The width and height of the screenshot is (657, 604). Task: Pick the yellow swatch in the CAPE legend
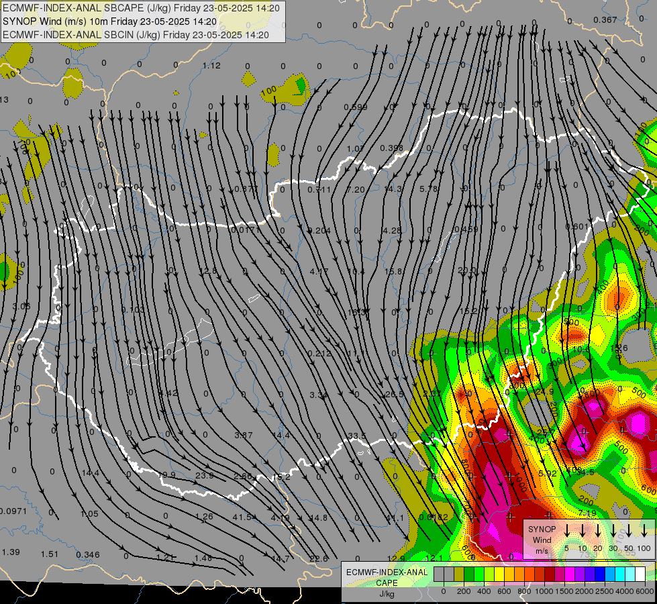(x=499, y=574)
